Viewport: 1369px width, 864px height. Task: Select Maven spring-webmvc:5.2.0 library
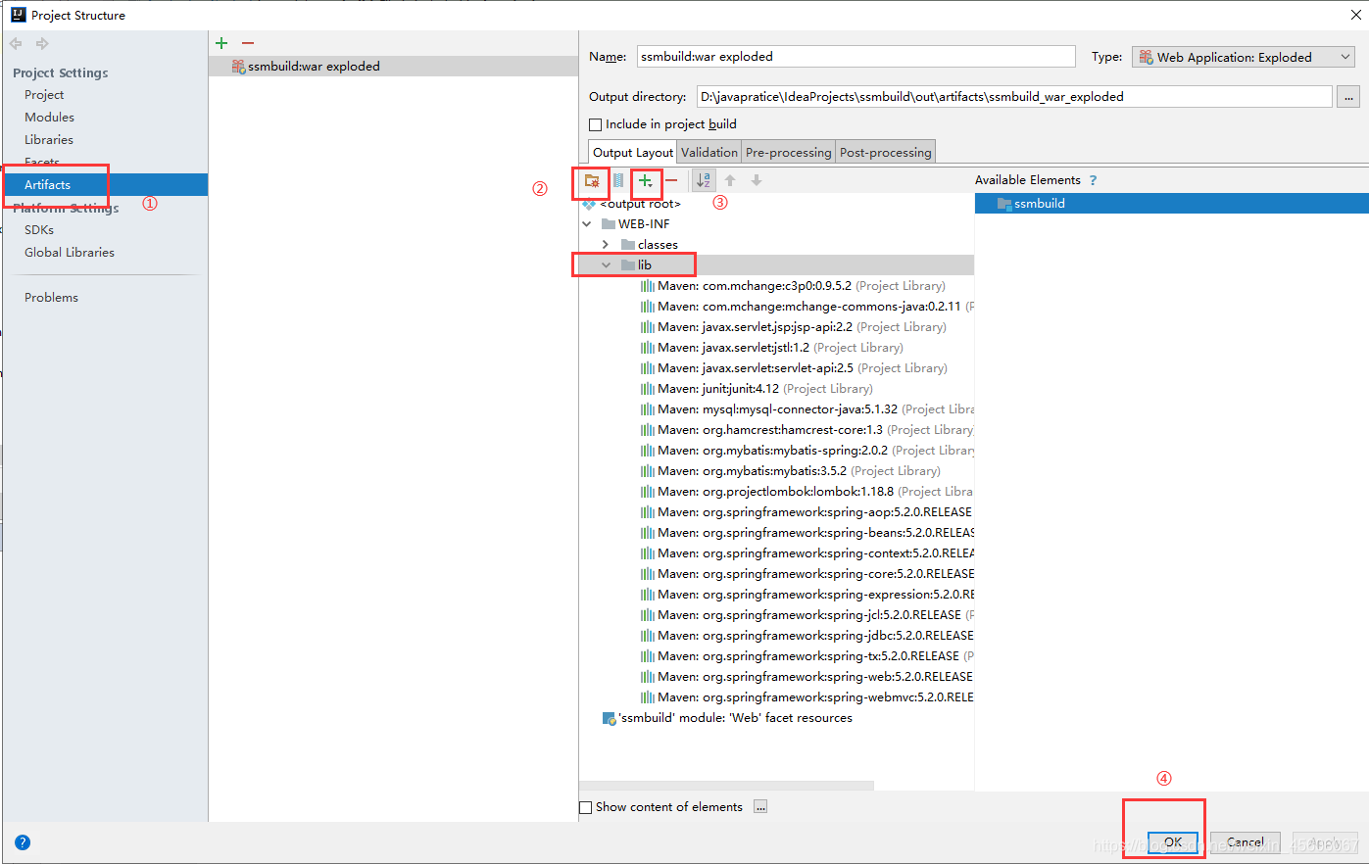(807, 697)
